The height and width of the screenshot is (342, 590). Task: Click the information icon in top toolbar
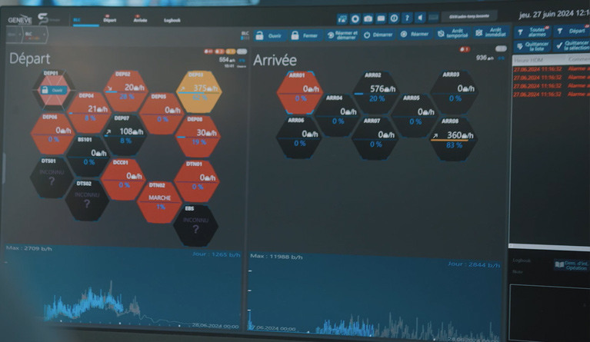pos(394,18)
